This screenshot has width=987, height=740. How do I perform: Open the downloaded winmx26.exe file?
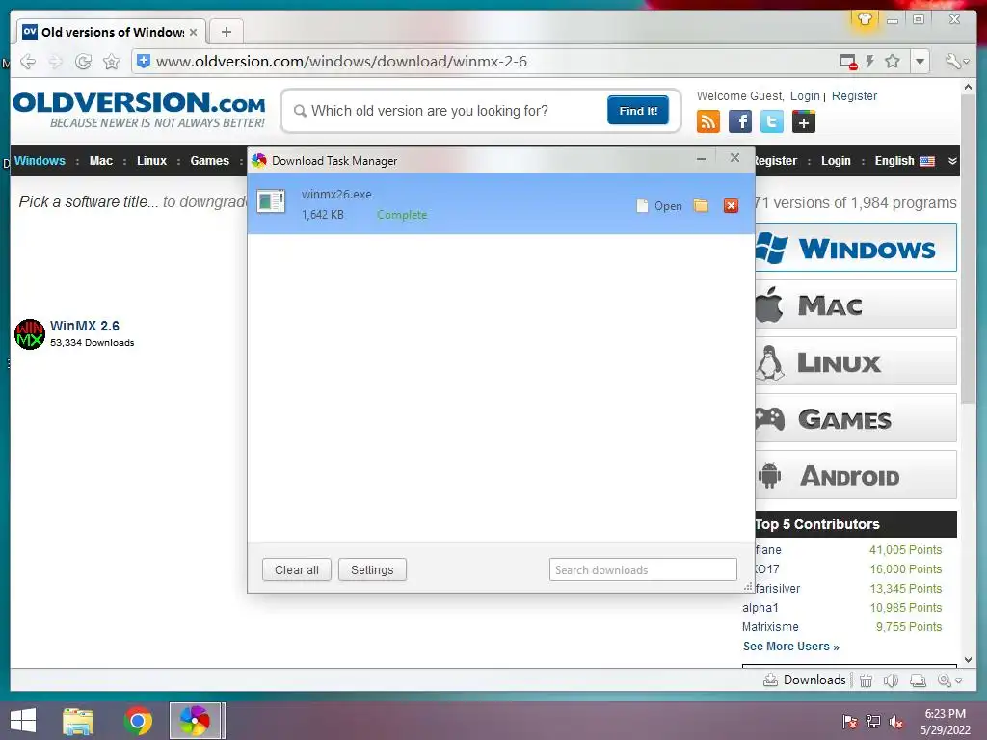(x=659, y=206)
